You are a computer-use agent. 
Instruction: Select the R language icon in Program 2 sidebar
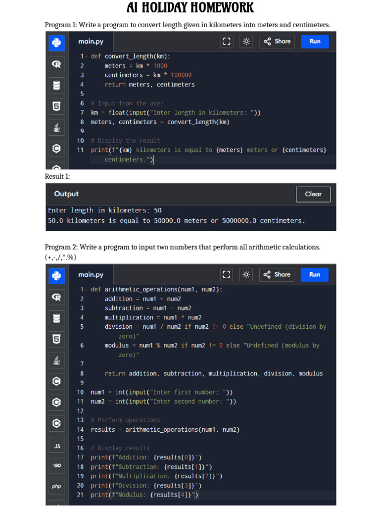point(56,297)
